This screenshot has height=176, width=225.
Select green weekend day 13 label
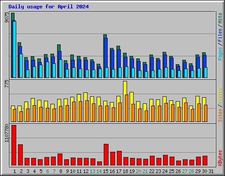tap(92, 171)
